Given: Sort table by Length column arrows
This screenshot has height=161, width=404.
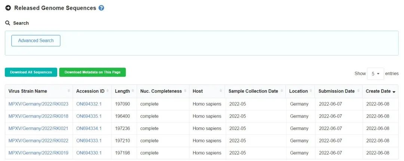Looking at the screenshot, I should click(133, 91).
